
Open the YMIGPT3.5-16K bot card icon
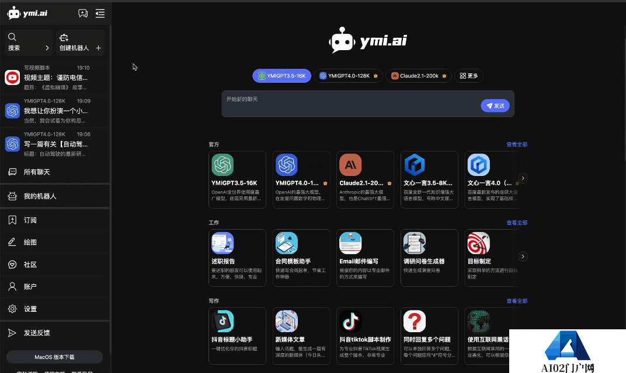click(x=222, y=164)
